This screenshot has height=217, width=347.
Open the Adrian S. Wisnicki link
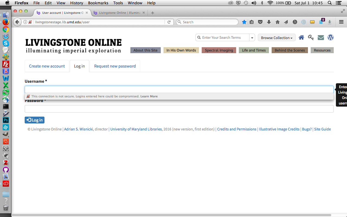coord(79,129)
